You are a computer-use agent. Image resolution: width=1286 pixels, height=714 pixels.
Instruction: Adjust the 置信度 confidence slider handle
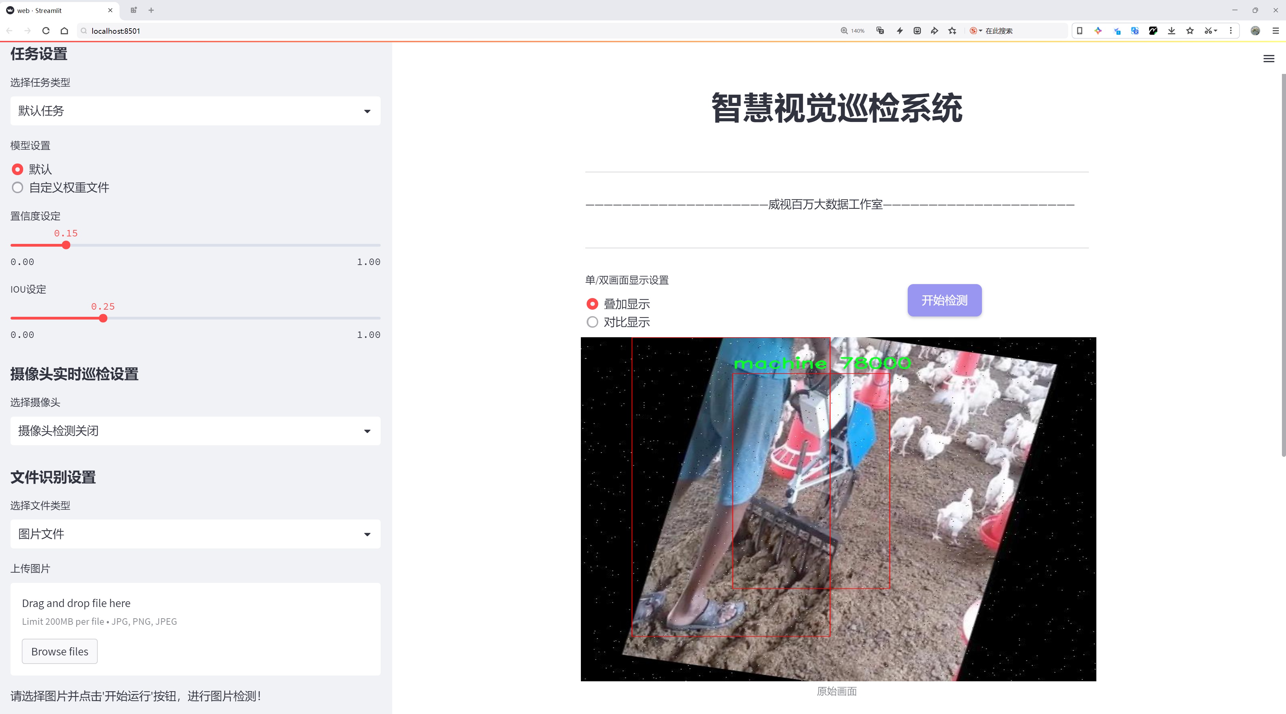coord(66,245)
